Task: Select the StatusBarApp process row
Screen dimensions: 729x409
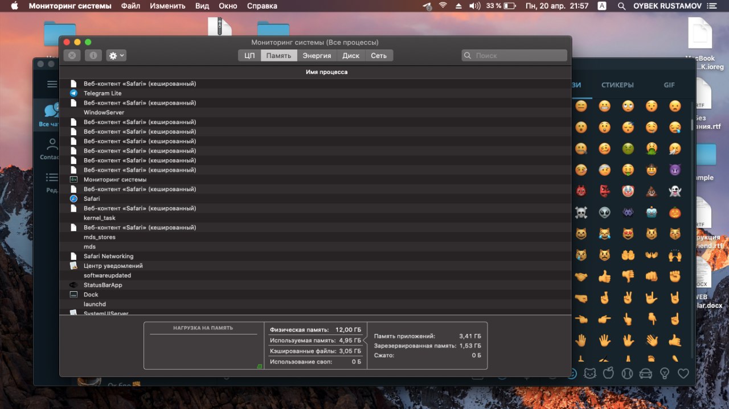Action: click(316, 285)
